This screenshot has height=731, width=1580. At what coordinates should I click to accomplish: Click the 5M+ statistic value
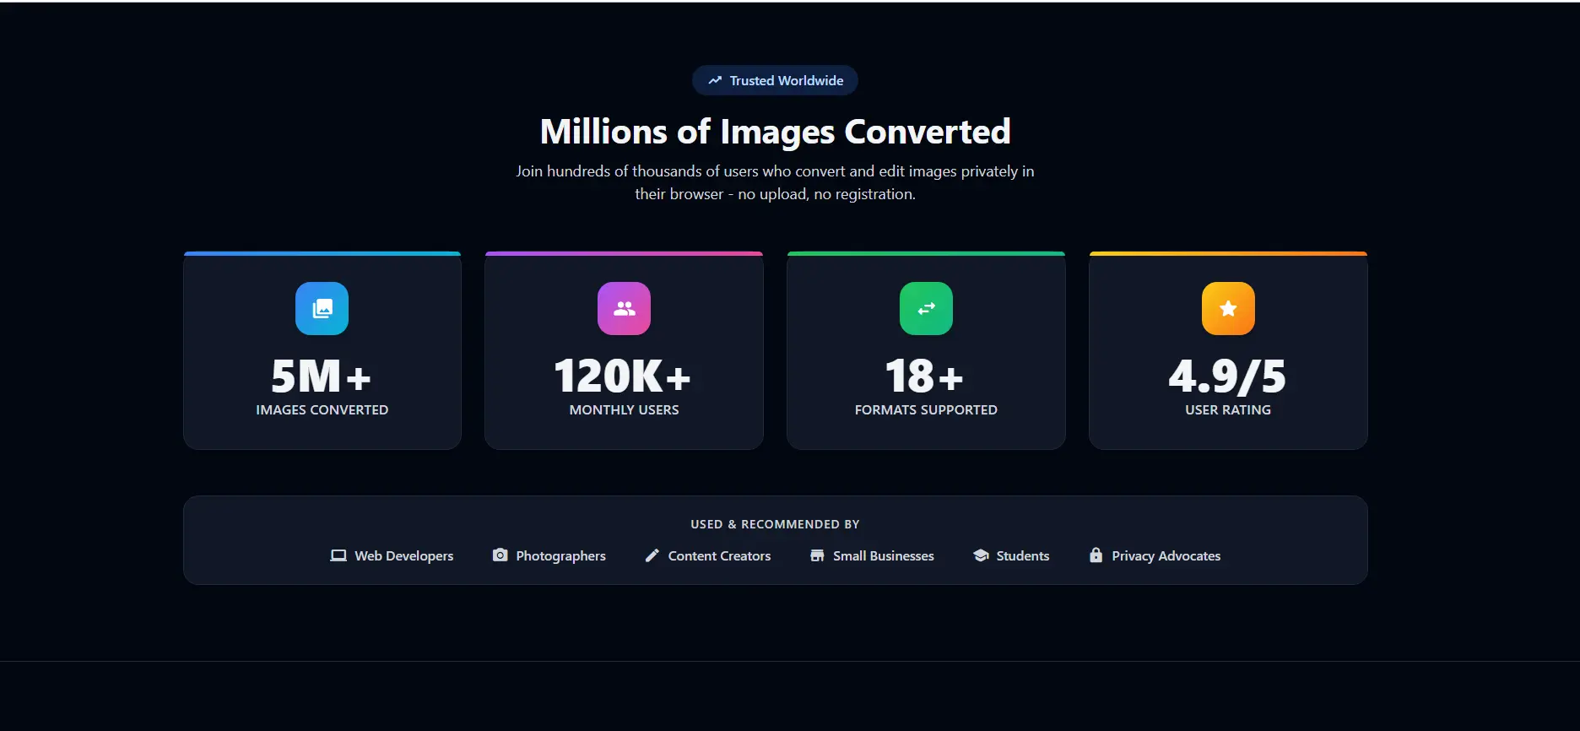coord(322,376)
